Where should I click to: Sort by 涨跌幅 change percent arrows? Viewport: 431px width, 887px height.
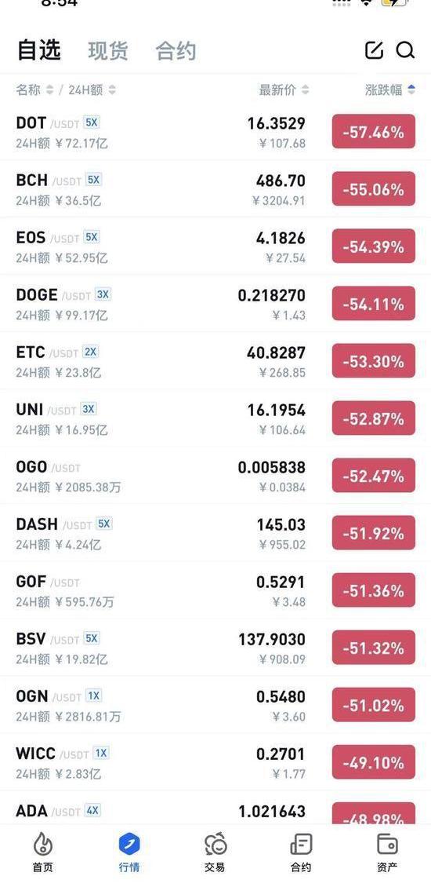coord(411,89)
